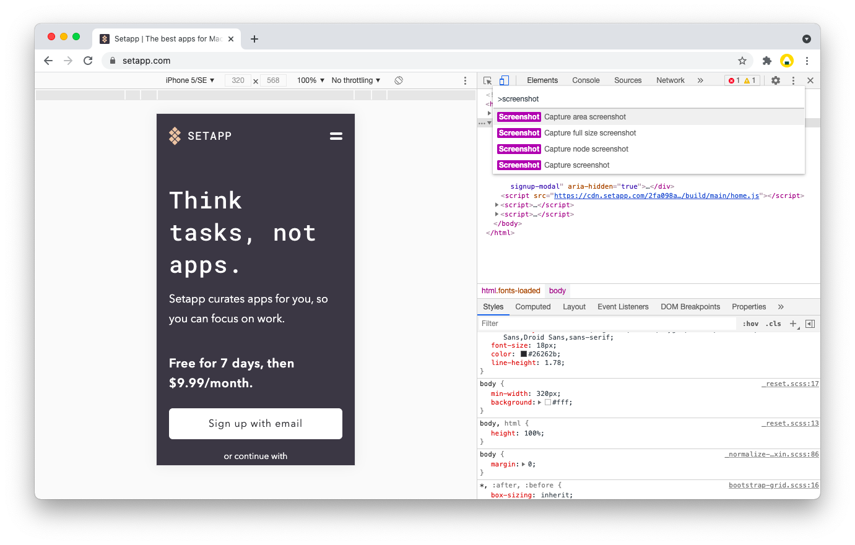Expand the margin property triangle

click(x=524, y=465)
